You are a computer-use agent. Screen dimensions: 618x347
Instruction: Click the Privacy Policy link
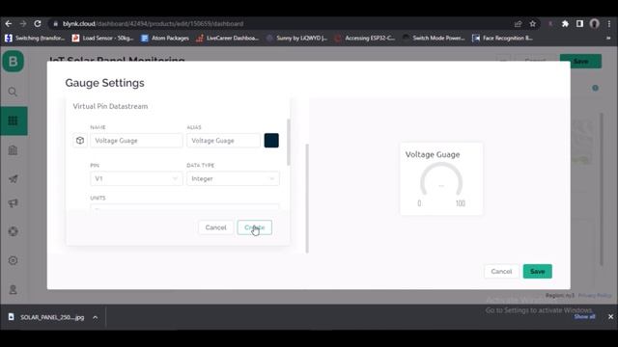[595, 296]
